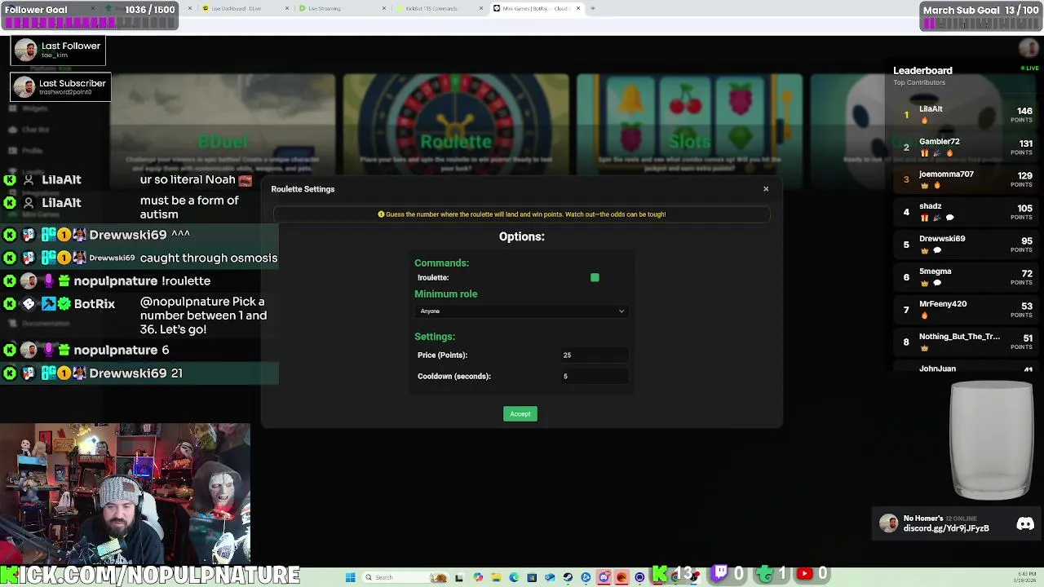Edit the Price (Points) field
1044x587 pixels.
[x=594, y=355]
